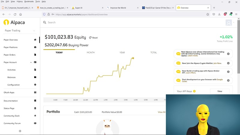Click the Alpaca logo

[x=14, y=22]
